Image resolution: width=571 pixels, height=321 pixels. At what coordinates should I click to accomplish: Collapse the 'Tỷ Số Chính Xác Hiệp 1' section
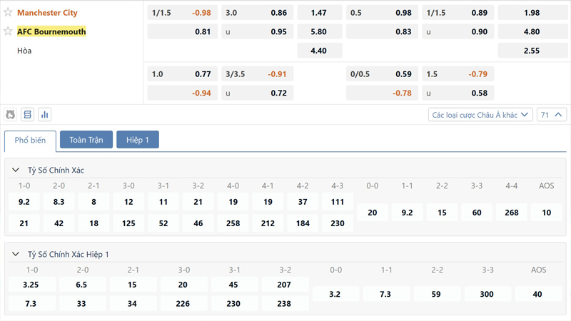(x=16, y=254)
